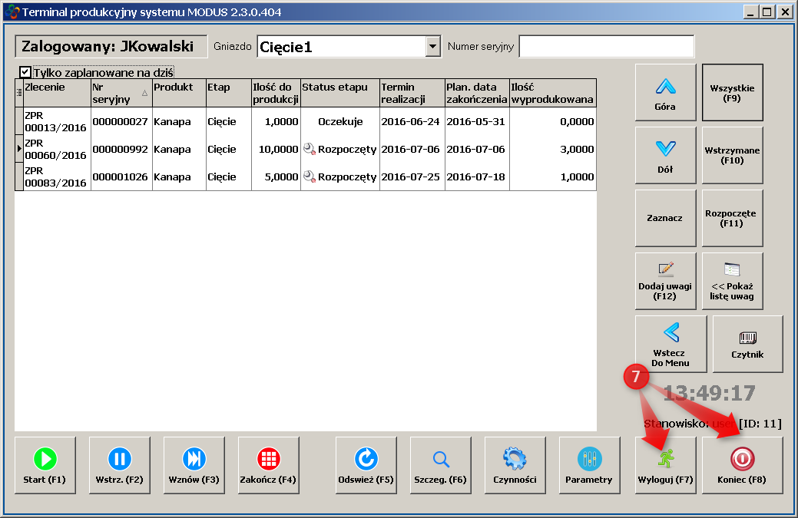Open the grid column selector in the table corner
The image size is (798, 518).
(19, 93)
